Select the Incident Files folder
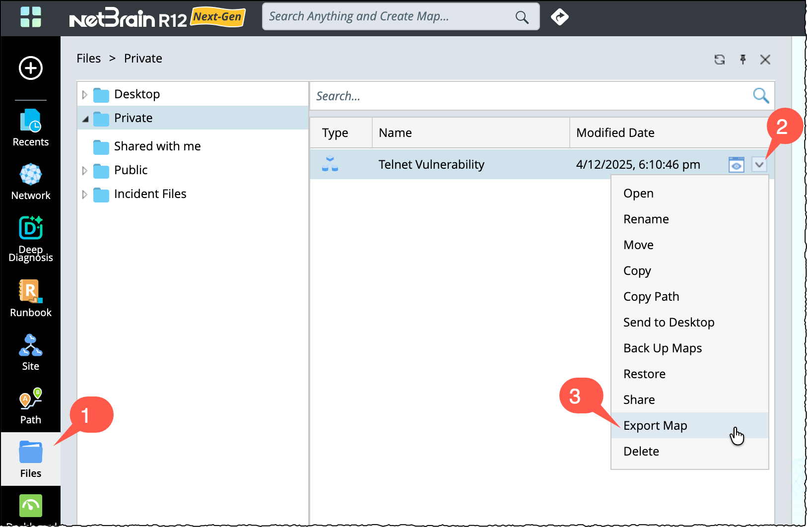Screen dimensions: 807x527 (150, 194)
